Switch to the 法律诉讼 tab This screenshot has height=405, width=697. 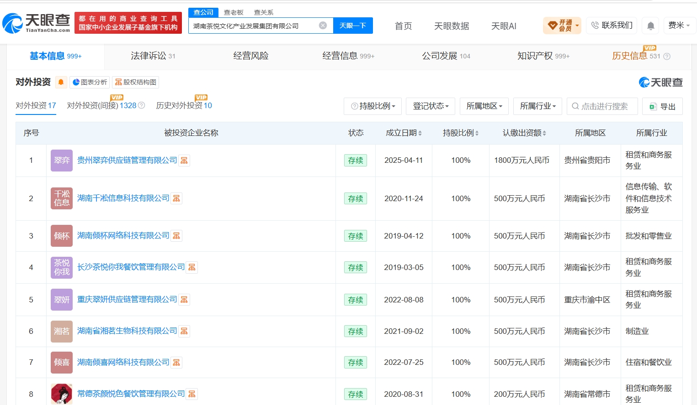(x=153, y=56)
